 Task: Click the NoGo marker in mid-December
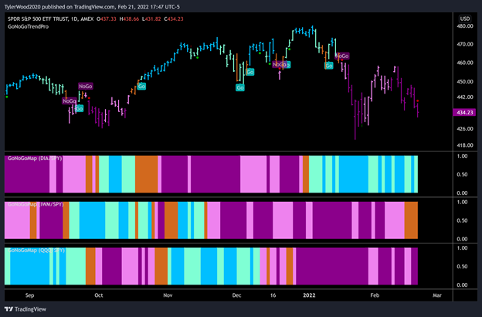[279, 65]
